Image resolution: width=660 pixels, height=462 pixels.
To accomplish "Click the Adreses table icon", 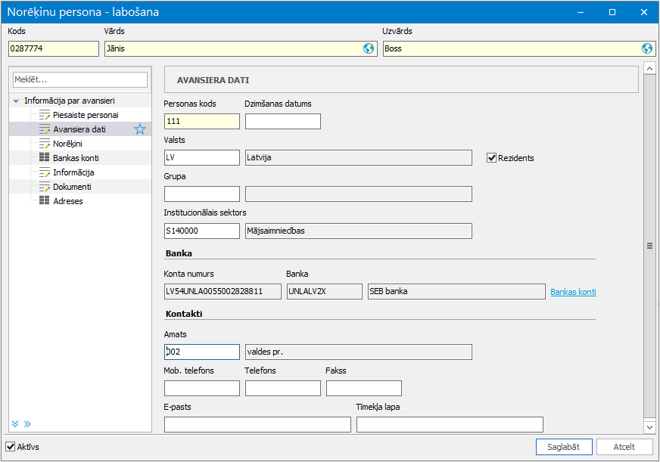I will pyautogui.click(x=44, y=200).
